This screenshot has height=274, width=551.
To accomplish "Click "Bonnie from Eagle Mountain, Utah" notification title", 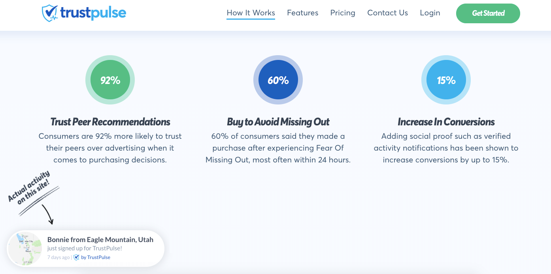I will 100,239.
